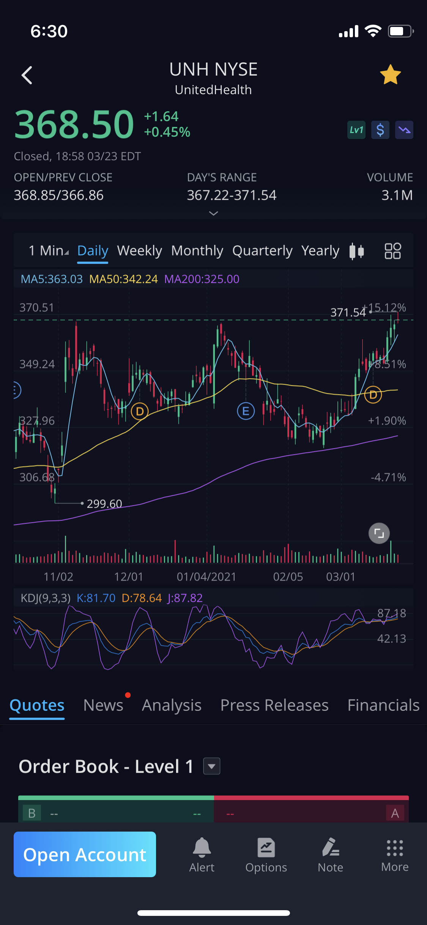Open the Options chain icon
427x925 pixels.
[x=266, y=855]
